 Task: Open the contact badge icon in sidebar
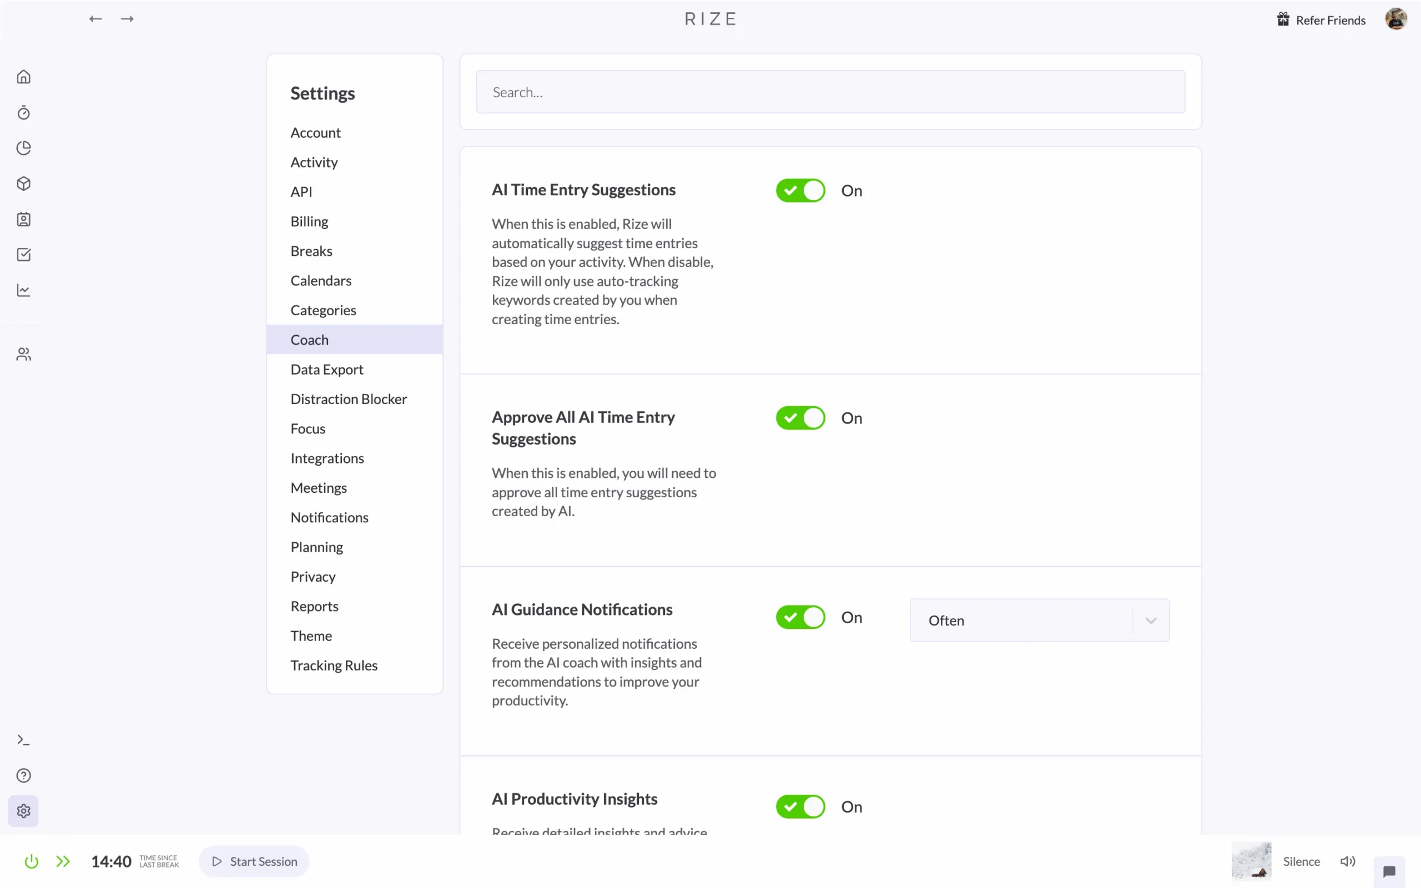pos(23,219)
